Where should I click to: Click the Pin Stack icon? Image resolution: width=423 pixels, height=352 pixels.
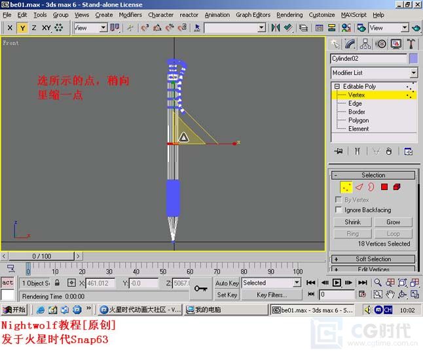coord(339,152)
